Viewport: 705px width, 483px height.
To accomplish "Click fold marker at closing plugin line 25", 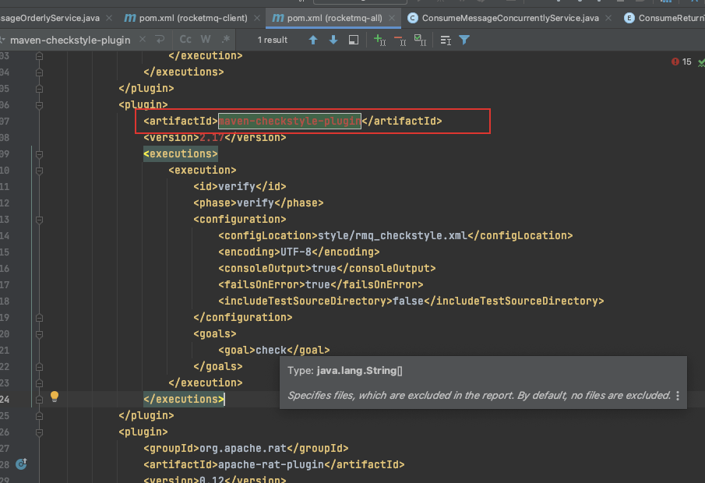I will pos(39,416).
